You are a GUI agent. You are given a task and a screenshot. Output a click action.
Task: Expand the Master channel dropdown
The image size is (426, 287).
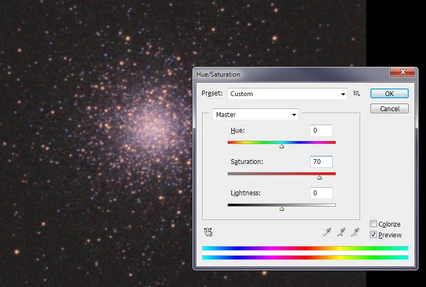point(256,114)
